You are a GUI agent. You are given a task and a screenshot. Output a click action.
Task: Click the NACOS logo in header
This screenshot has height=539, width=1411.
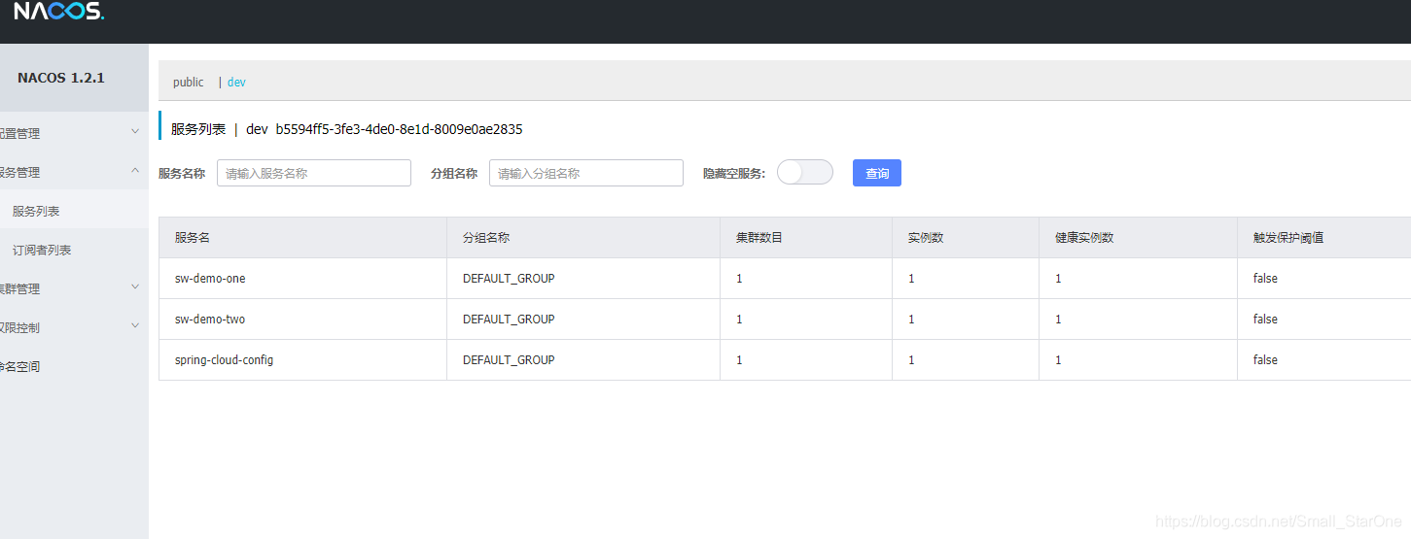58,12
